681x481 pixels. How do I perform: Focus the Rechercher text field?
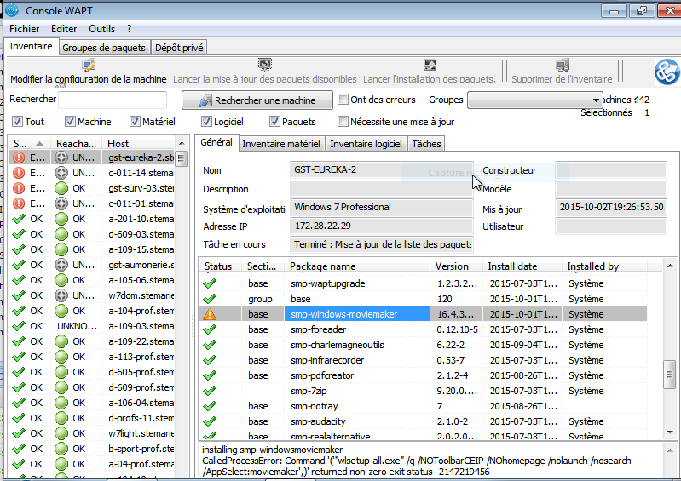pos(113,100)
